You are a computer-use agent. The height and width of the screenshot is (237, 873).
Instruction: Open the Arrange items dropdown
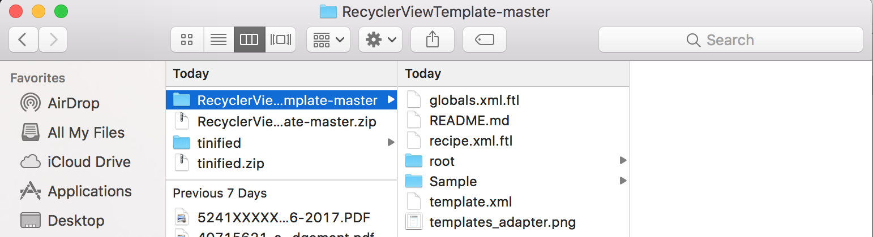coord(328,39)
